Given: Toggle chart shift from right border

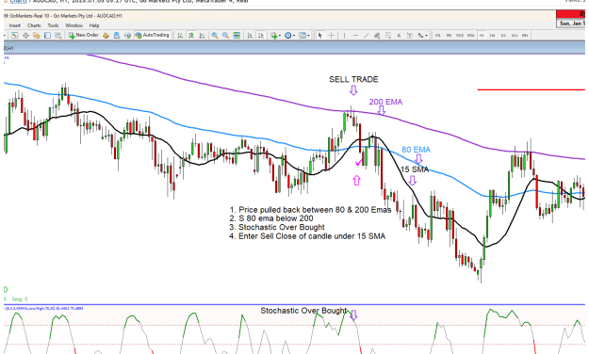Looking at the screenshot, I should tap(261, 35).
